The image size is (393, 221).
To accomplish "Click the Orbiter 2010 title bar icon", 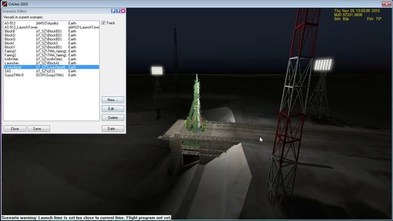I will point(4,4).
